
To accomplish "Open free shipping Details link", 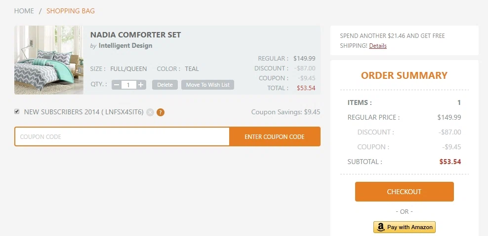I will (378, 46).
